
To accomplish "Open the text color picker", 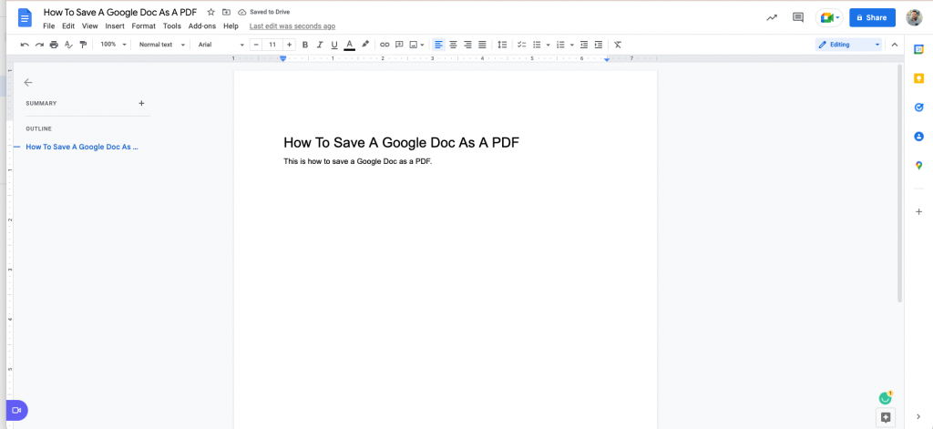I will point(349,45).
